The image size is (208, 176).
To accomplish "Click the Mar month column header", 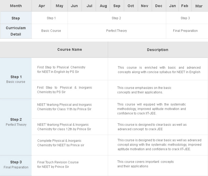I will click(x=199, y=6).
